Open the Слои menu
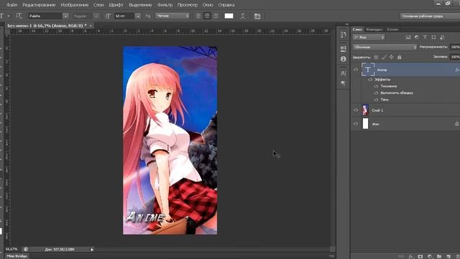 pos(98,5)
